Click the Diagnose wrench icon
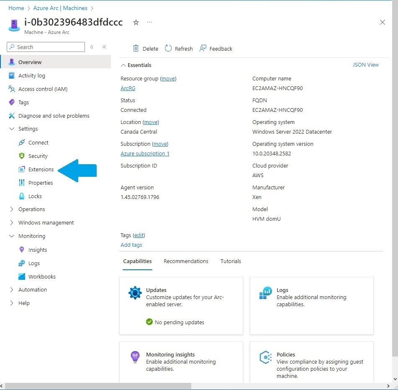 (12, 116)
